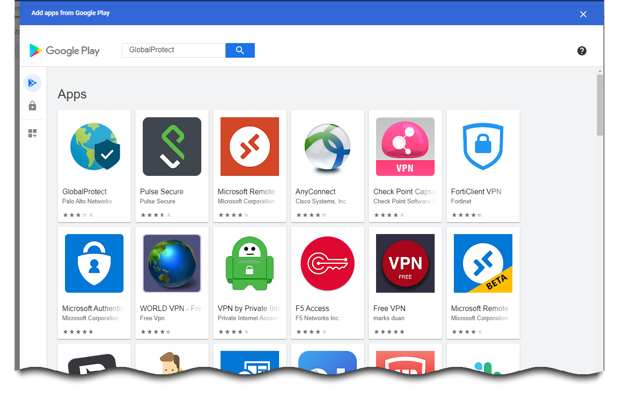This screenshot has height=404, width=619.
Task: Open the Microsoft Authenticator app icon
Action: tap(94, 263)
